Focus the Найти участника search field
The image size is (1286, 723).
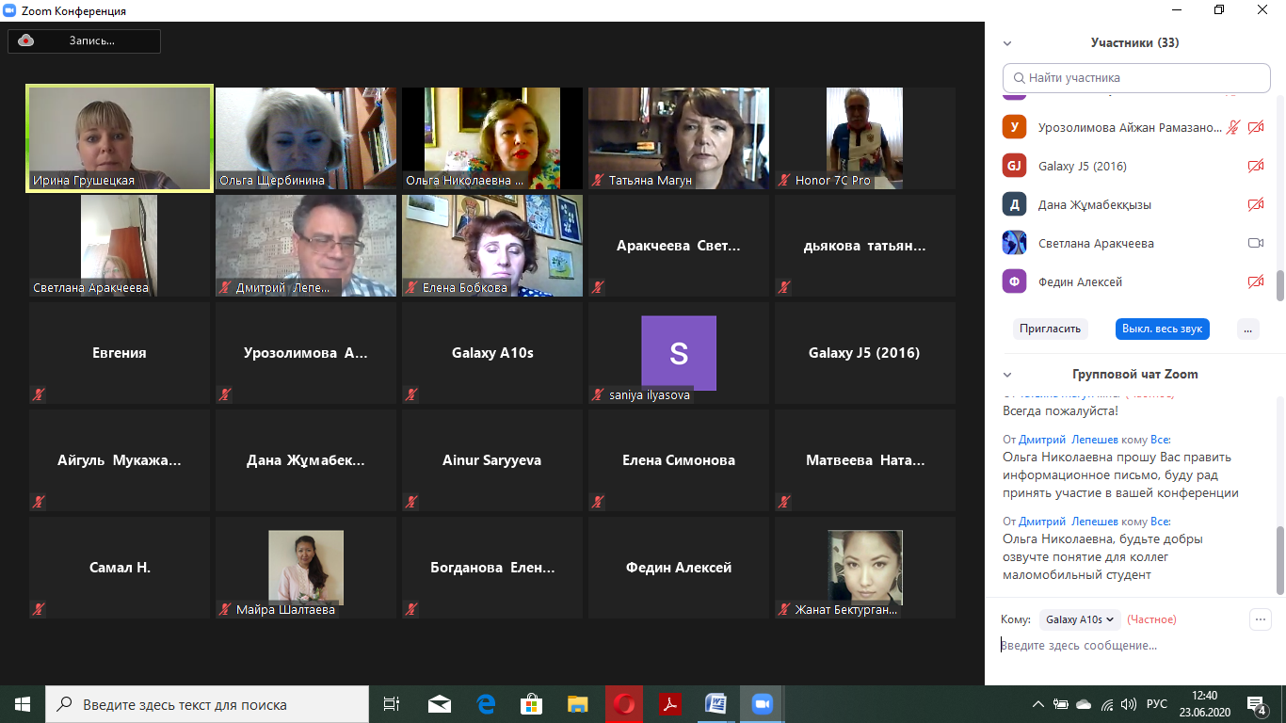(1136, 78)
